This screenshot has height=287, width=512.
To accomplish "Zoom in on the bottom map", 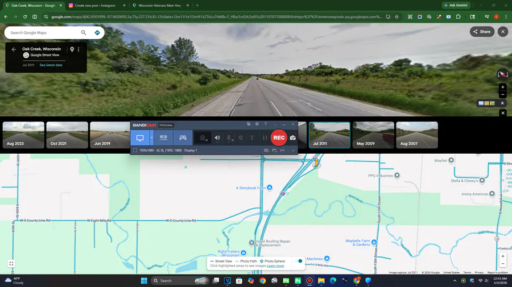I will (x=503, y=256).
